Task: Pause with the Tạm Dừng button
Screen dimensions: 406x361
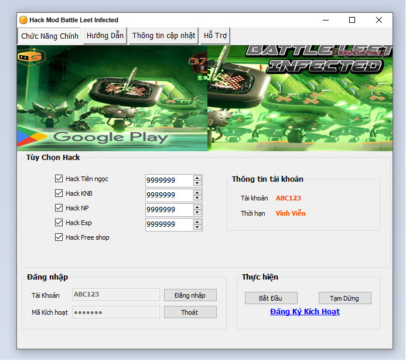Action: tap(345, 298)
